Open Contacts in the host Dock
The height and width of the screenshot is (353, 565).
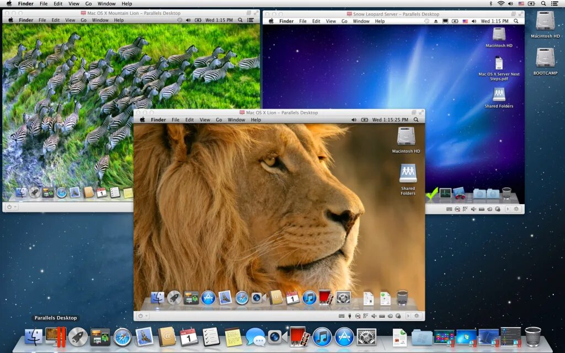167,337
